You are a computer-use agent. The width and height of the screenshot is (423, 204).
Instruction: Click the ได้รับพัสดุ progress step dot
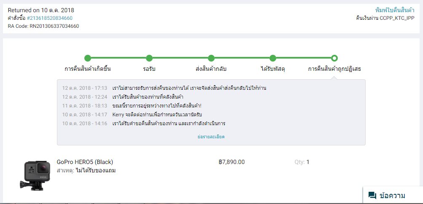coord(273,58)
